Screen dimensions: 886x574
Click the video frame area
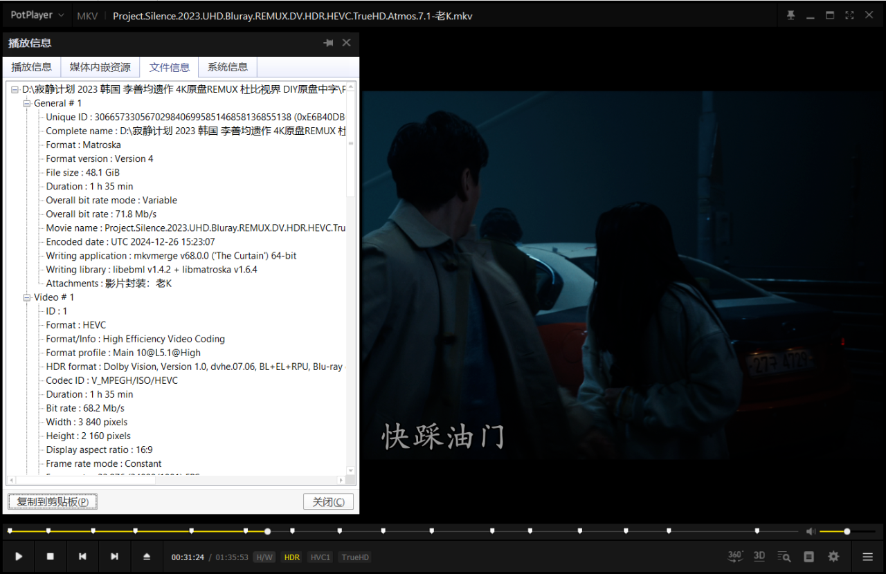pos(622,275)
